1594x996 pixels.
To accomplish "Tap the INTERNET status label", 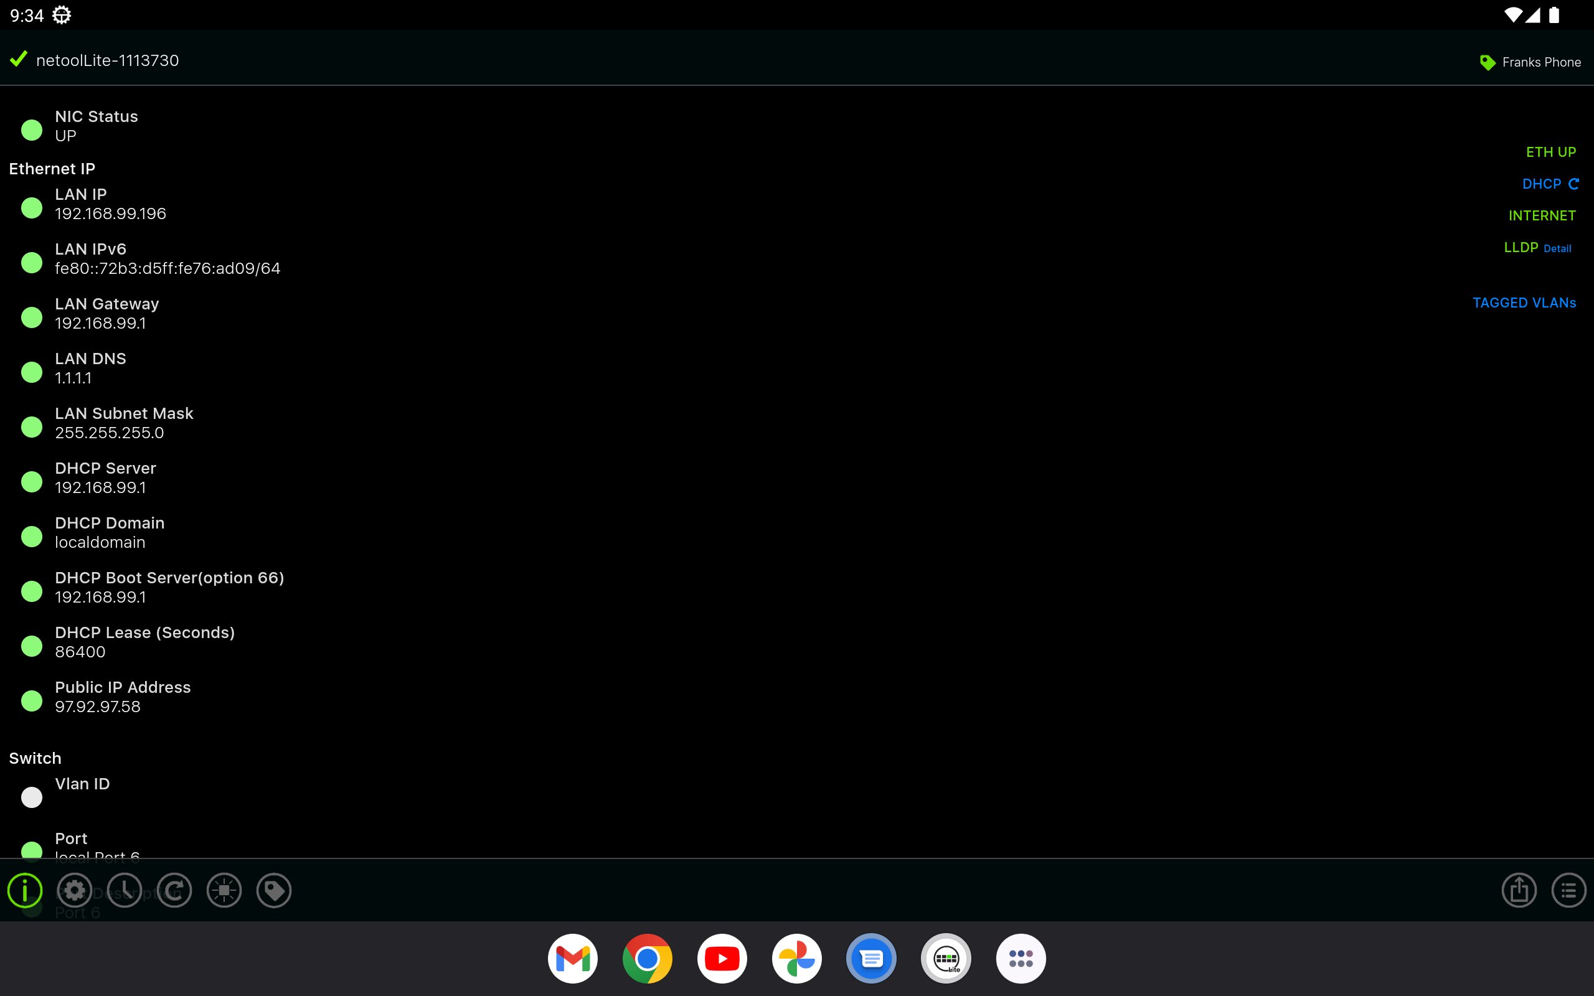I will pos(1541,215).
